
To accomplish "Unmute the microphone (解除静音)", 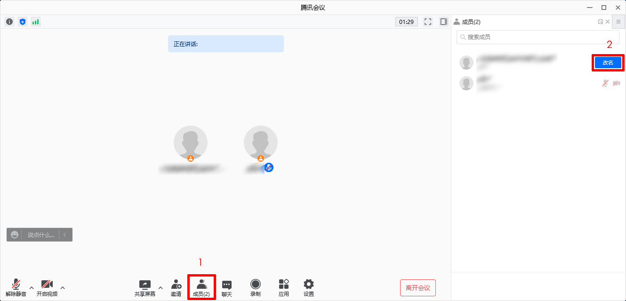I will click(x=16, y=288).
